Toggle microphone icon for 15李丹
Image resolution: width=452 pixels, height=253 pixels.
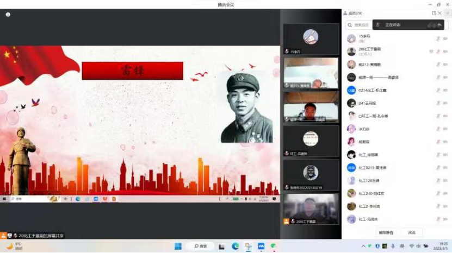point(438,39)
